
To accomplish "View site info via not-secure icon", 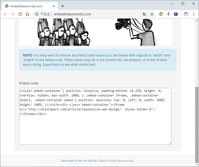I will point(37,14).
